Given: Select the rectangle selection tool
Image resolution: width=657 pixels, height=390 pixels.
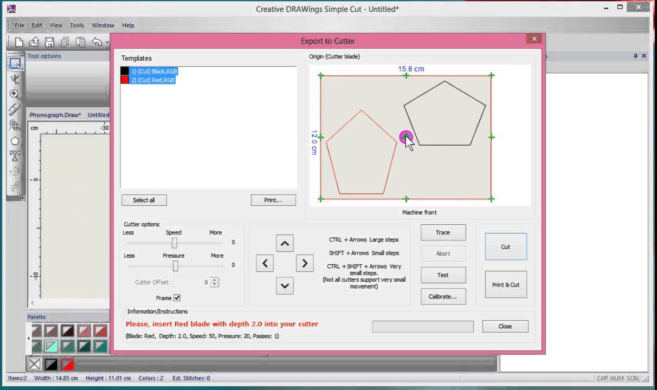Looking at the screenshot, I should coord(15,63).
